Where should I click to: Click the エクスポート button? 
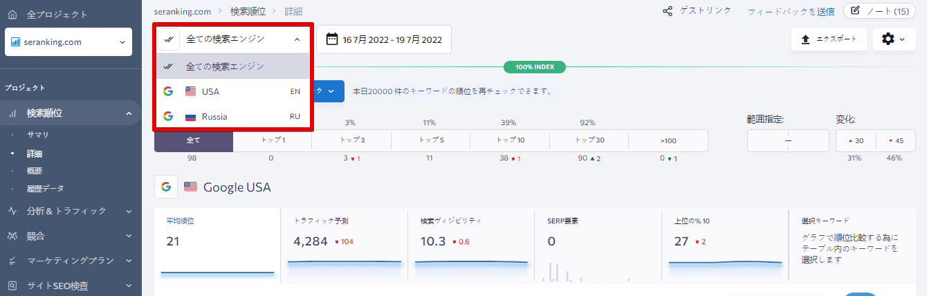click(829, 39)
